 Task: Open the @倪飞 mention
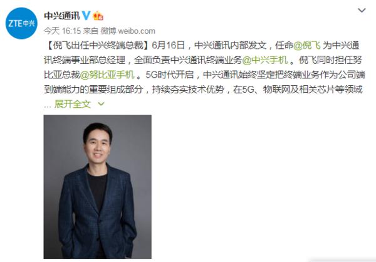307,45
